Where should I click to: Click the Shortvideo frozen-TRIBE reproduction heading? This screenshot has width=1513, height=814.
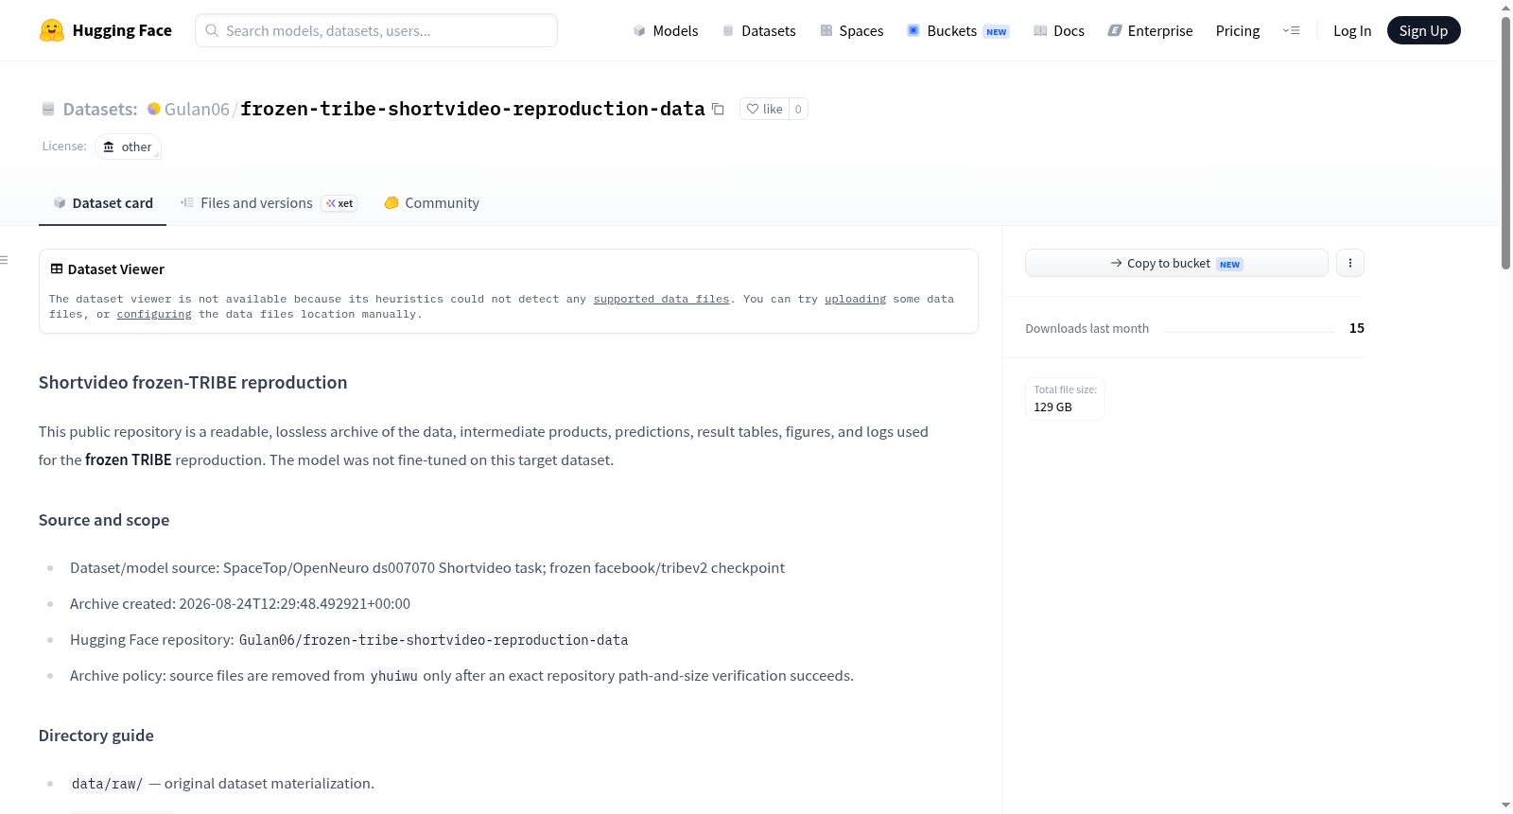click(193, 382)
